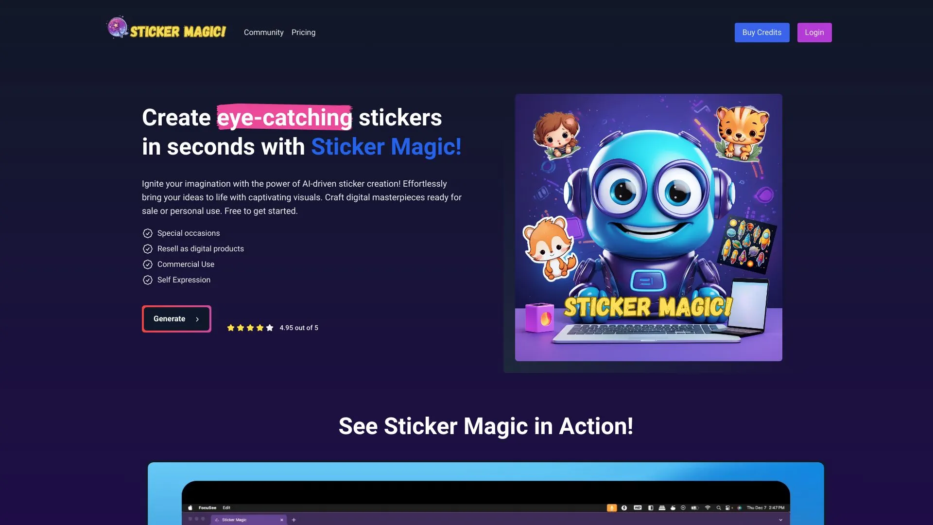The height and width of the screenshot is (525, 933).
Task: Open the Pricing page
Action: [303, 32]
